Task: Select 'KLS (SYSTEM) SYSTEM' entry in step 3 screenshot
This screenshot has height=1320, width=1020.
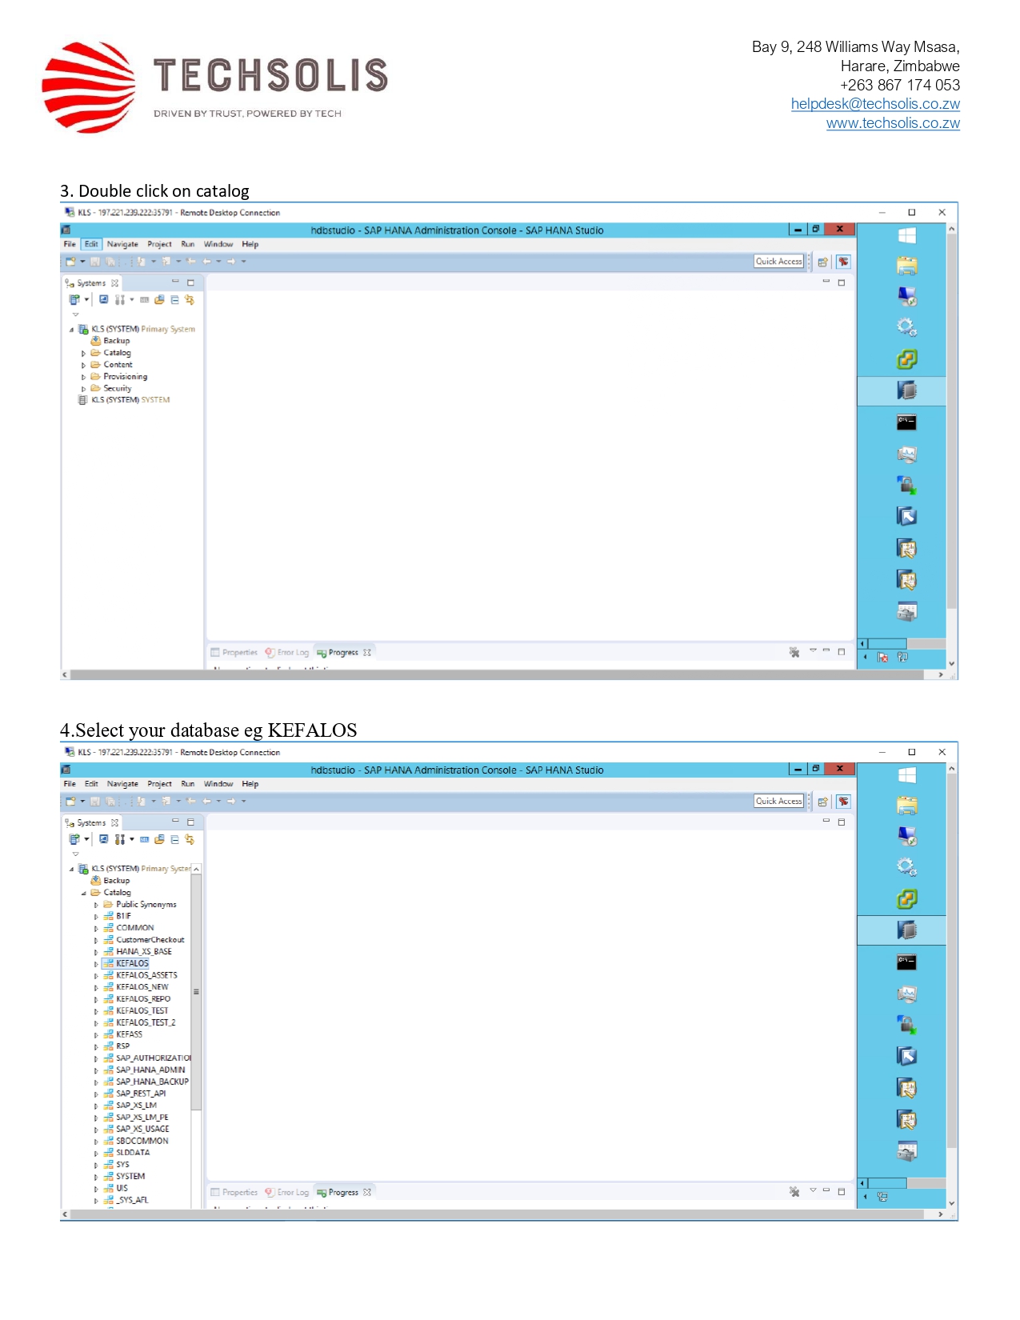Action: [x=124, y=400]
